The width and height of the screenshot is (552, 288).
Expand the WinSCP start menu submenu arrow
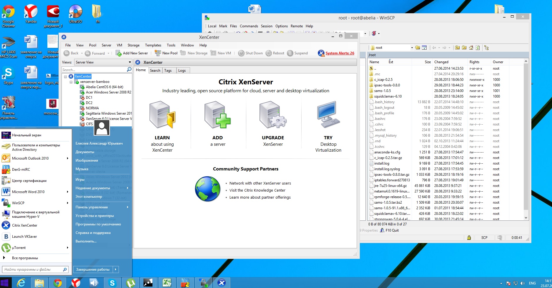(68, 203)
